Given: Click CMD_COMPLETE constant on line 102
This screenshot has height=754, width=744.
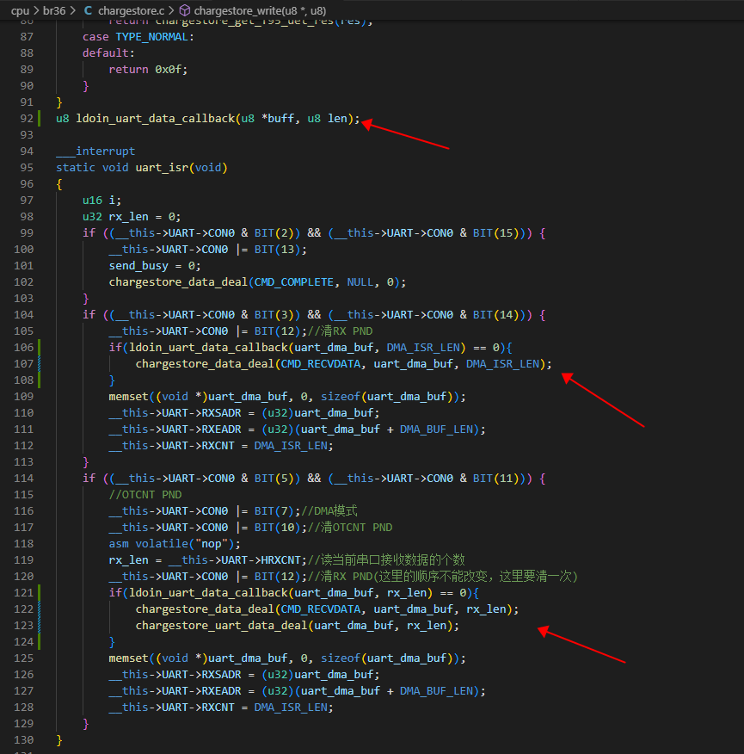Looking at the screenshot, I should click(293, 281).
